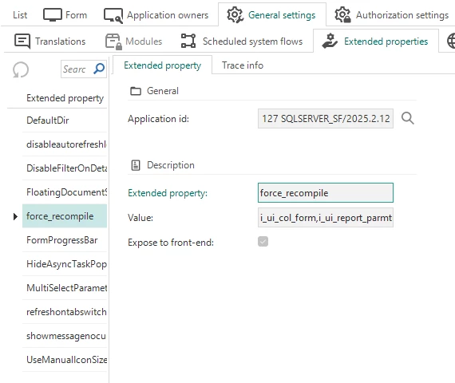Open the Modules tab
Screen dimensions: 455x383
(x=134, y=41)
